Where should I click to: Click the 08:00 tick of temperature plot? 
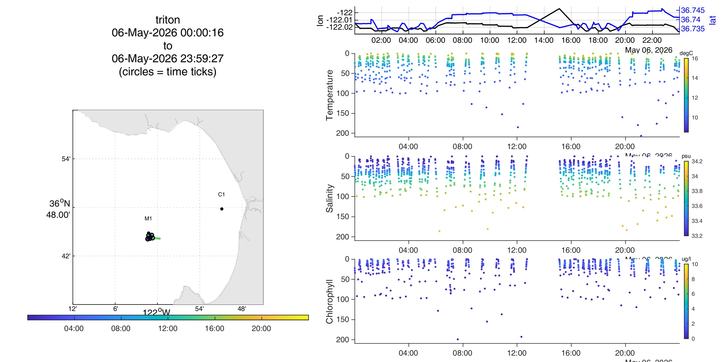463,146
